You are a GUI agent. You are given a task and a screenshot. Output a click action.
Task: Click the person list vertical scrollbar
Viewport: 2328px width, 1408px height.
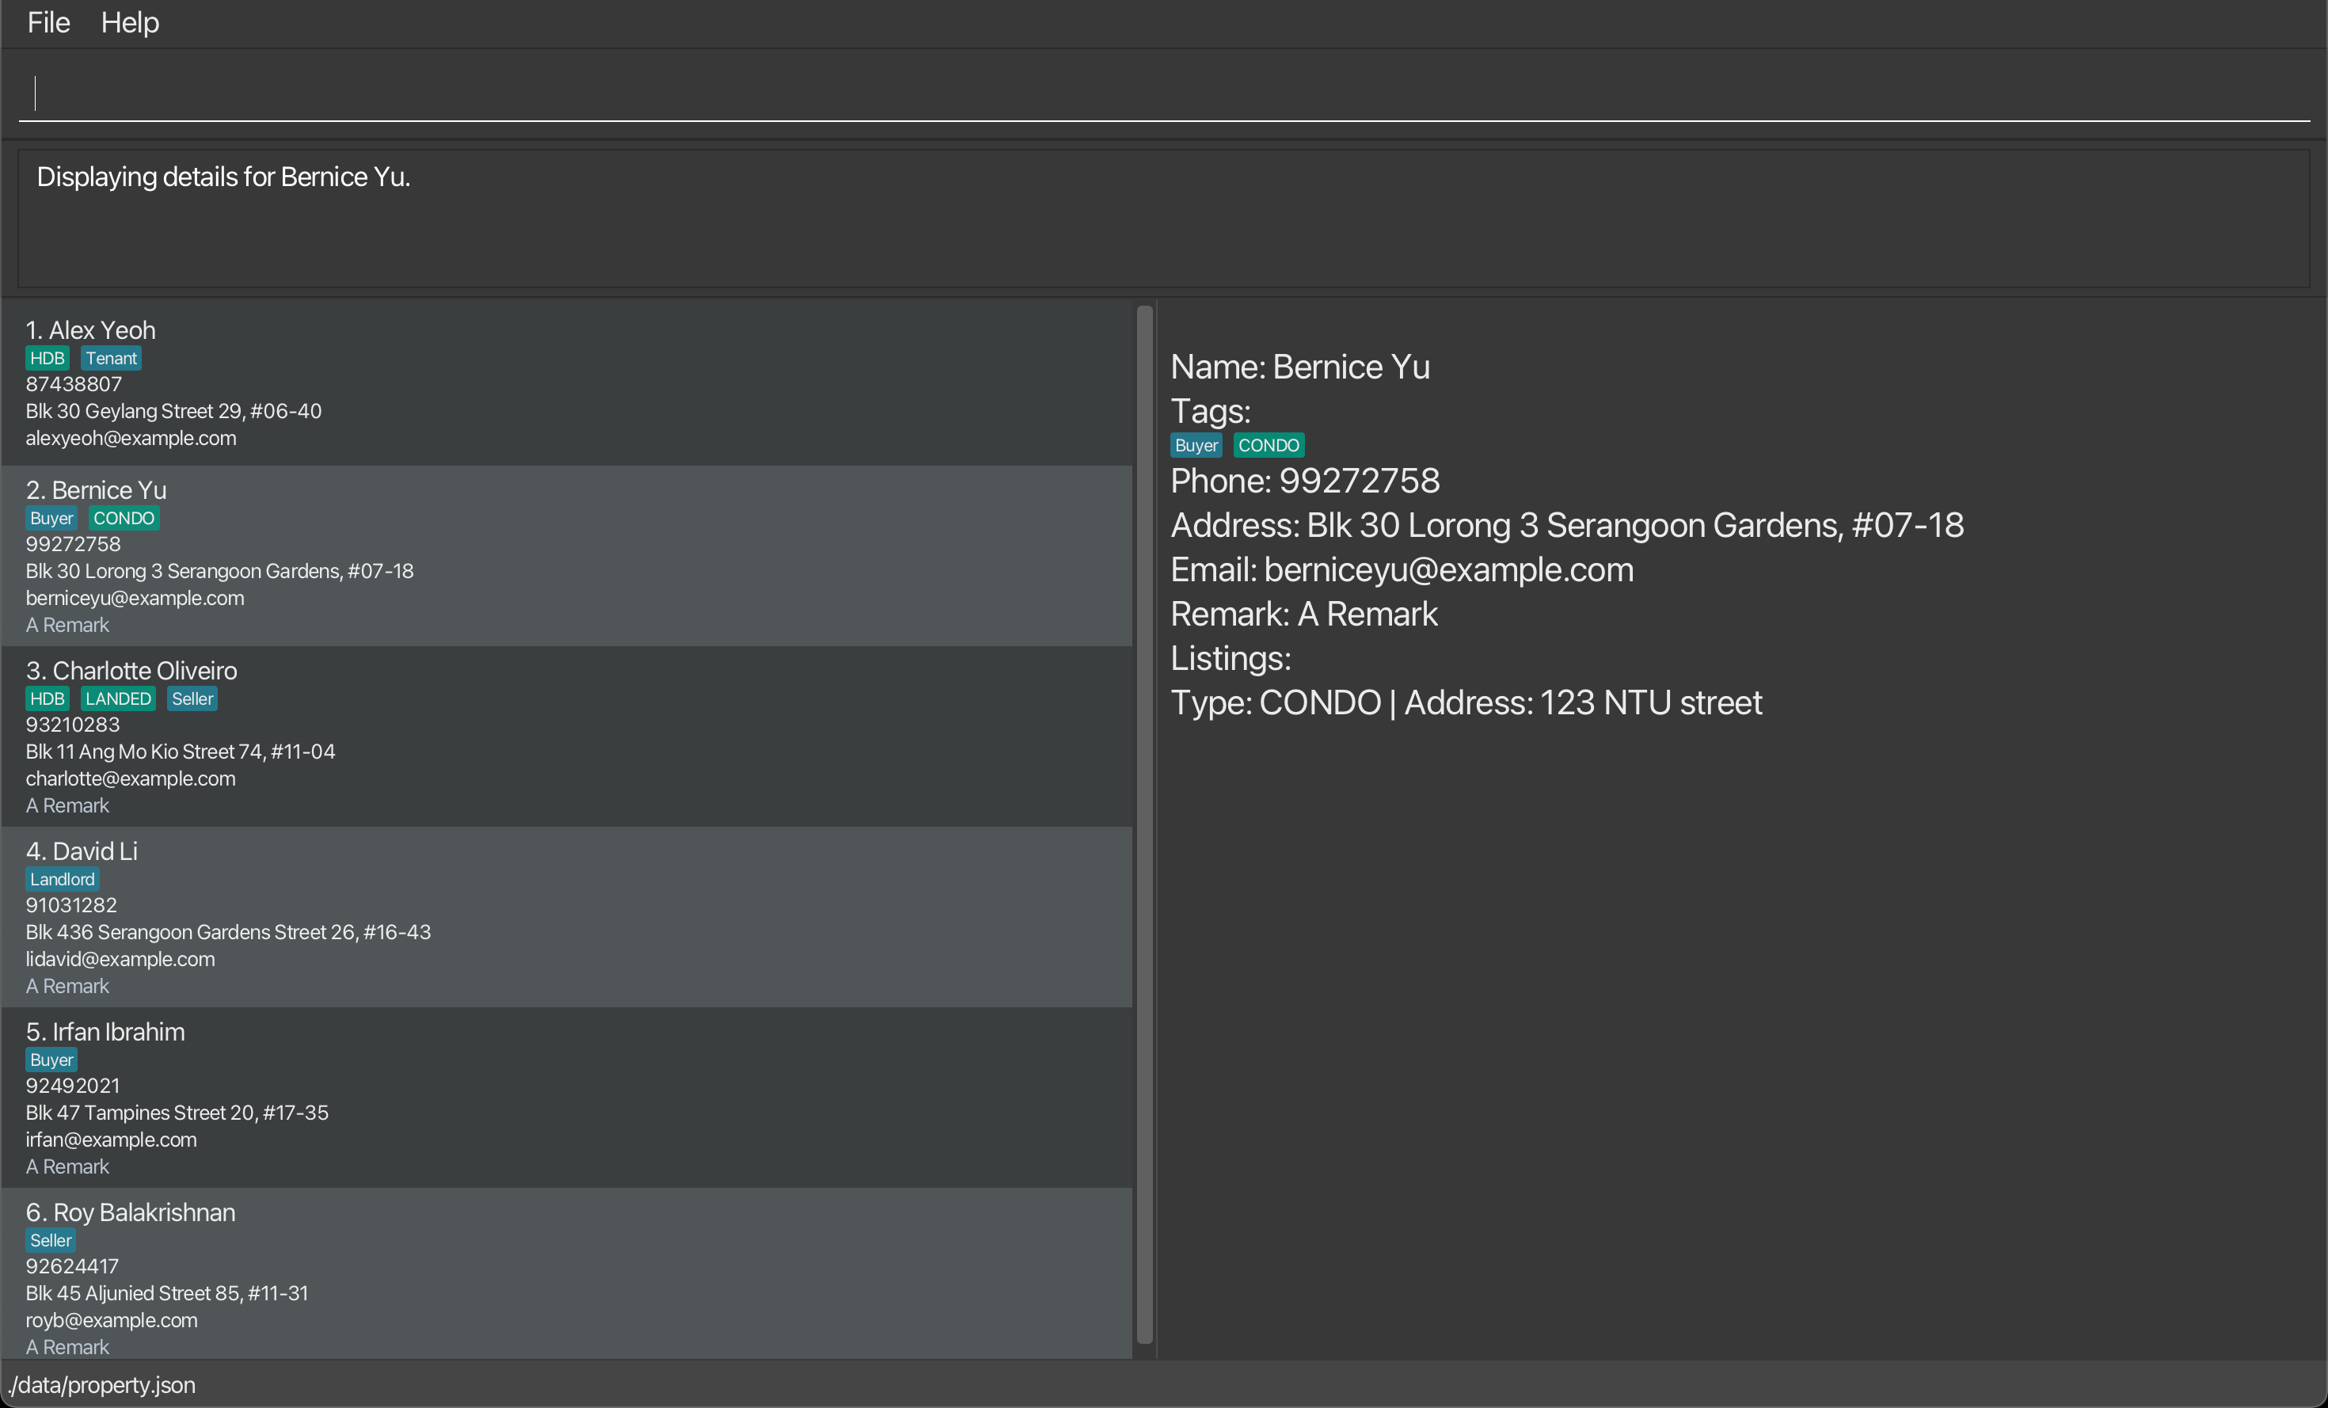pyautogui.click(x=1144, y=822)
